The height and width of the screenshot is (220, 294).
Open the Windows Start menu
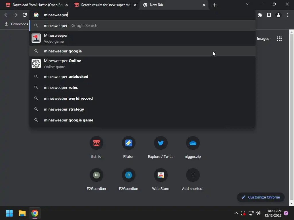coord(9,213)
